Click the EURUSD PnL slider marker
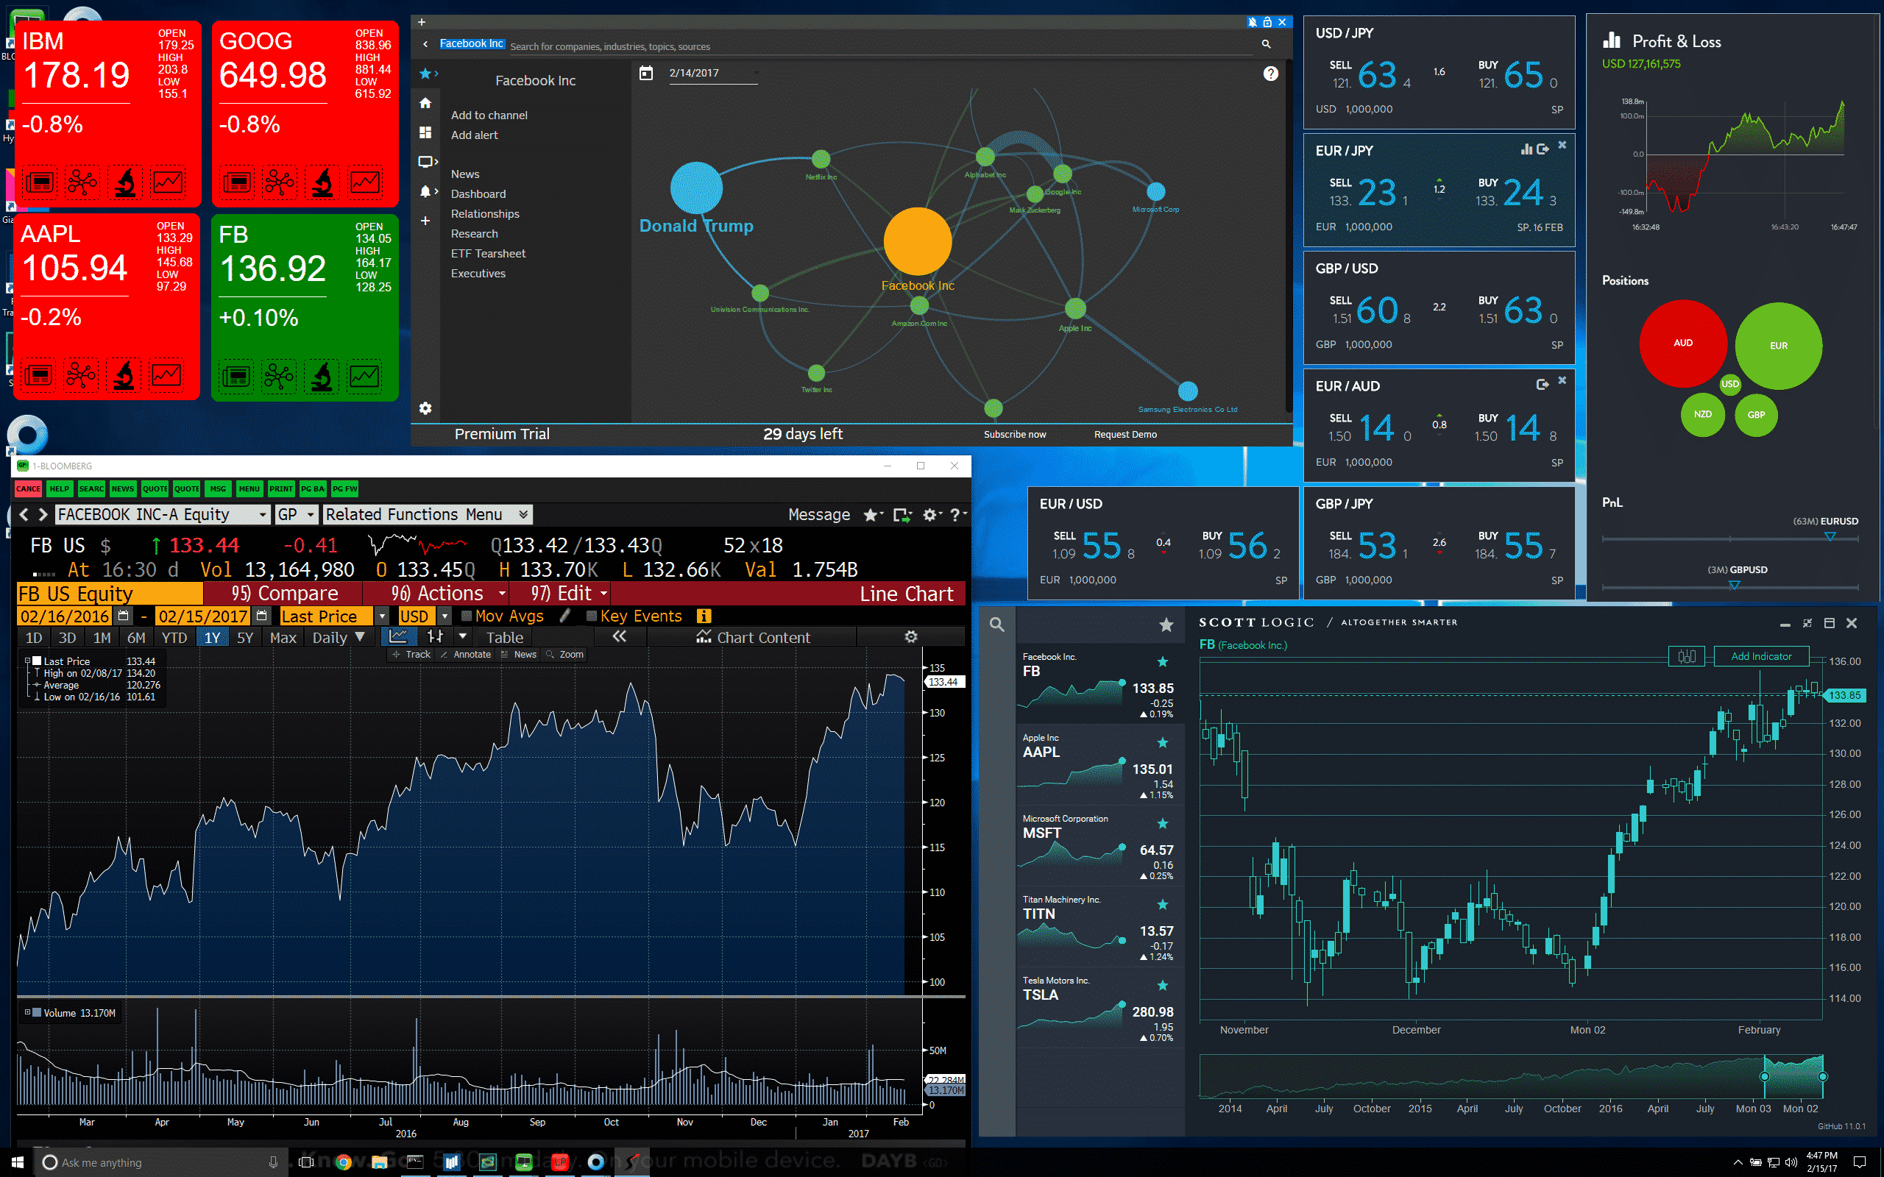1884x1177 pixels. click(1830, 536)
